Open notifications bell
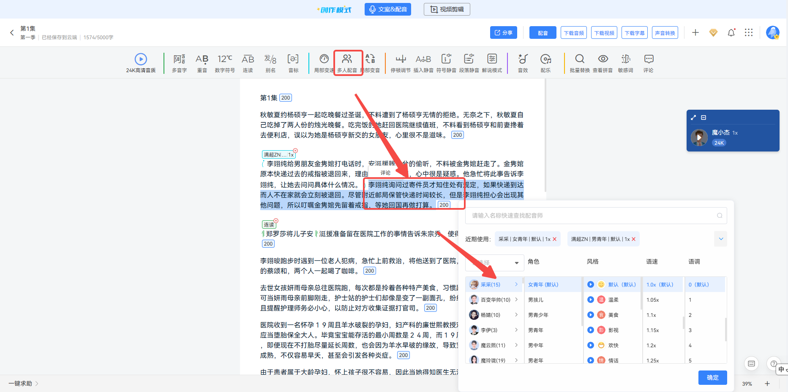788x392 pixels. point(731,32)
